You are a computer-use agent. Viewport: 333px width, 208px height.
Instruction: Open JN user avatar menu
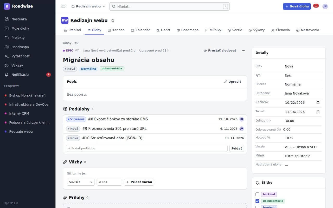tap(325, 6)
